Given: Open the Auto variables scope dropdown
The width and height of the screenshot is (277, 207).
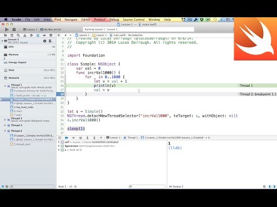Looking at the screenshot, I should pyautogui.click(x=62, y=186).
